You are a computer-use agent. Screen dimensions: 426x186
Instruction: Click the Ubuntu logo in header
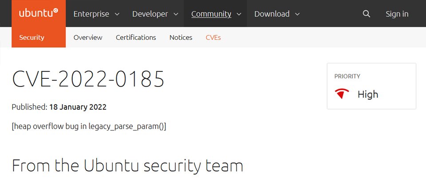pyautogui.click(x=38, y=13)
